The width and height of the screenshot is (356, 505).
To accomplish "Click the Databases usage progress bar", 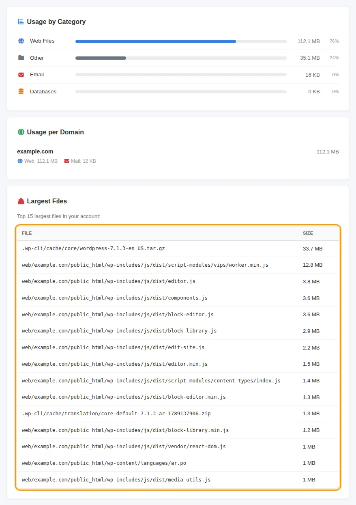I will (x=181, y=92).
